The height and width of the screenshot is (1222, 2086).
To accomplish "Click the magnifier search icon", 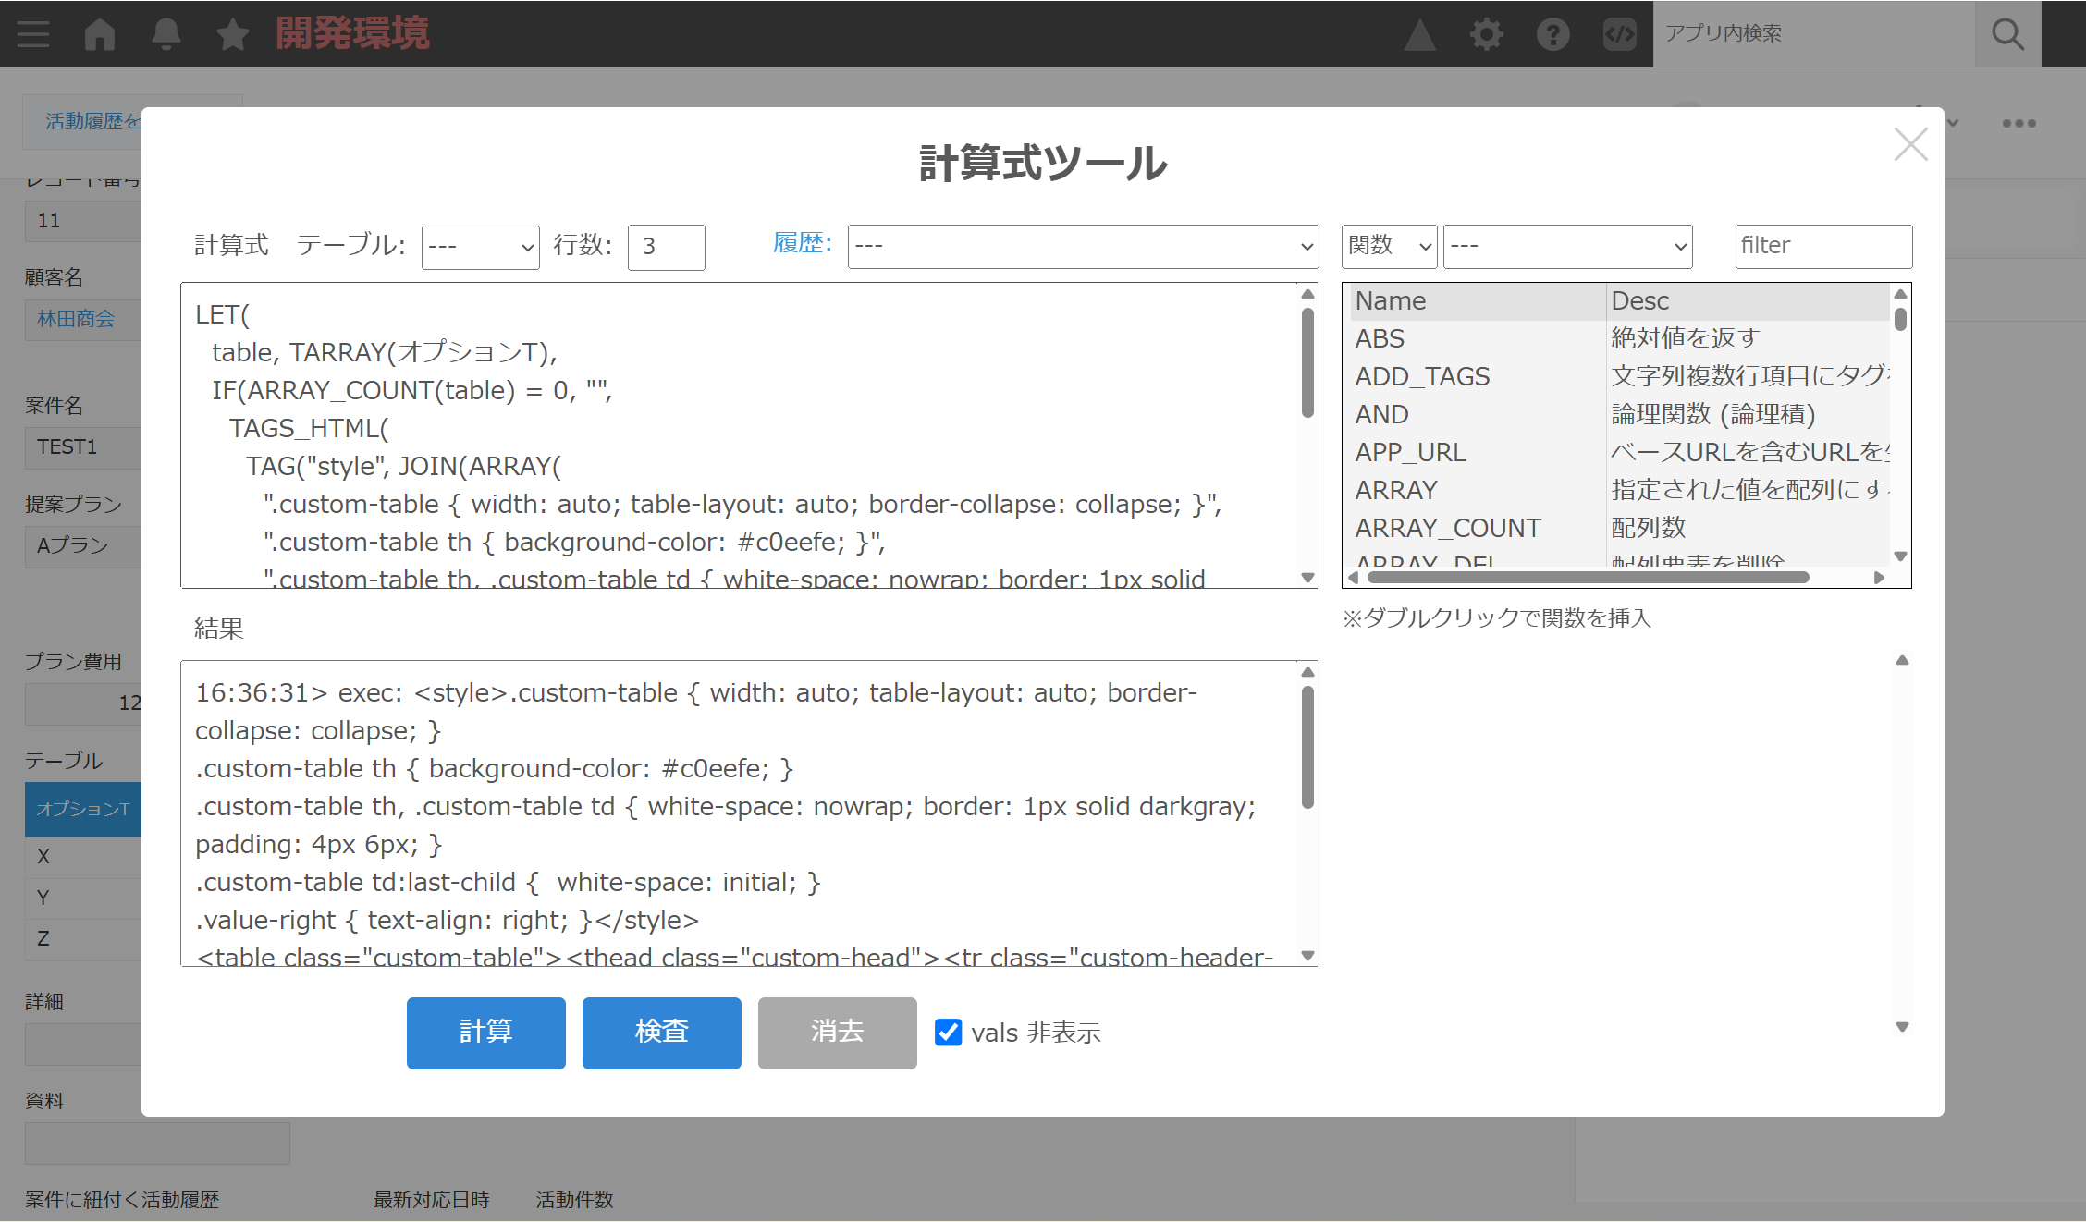I will (x=2007, y=34).
